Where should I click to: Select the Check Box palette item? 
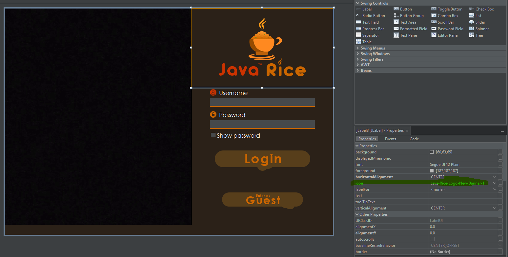(x=481, y=9)
